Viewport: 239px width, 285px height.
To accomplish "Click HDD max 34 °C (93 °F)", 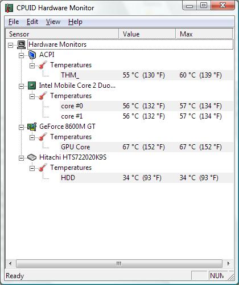I will pos(199,178).
